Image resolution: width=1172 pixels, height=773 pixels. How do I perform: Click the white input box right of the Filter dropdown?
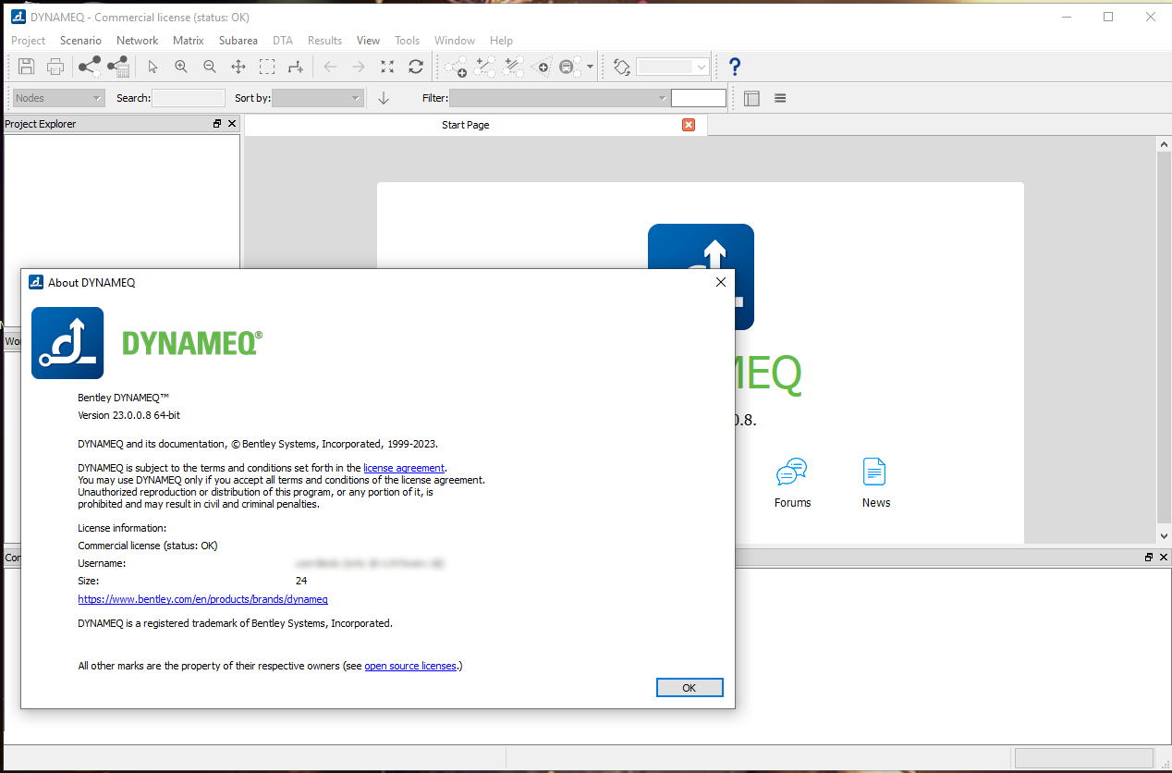[699, 98]
